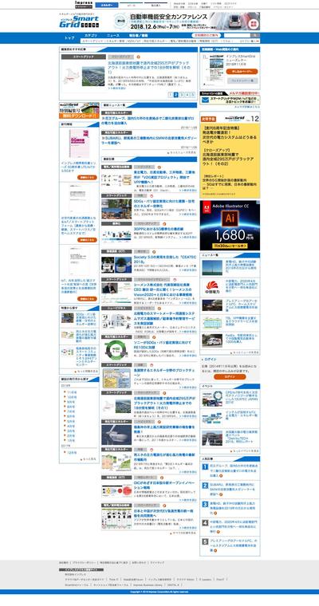319x606 pixels.
Task: Open the SDGs・パリ協定 building energy article
Action: [164, 203]
